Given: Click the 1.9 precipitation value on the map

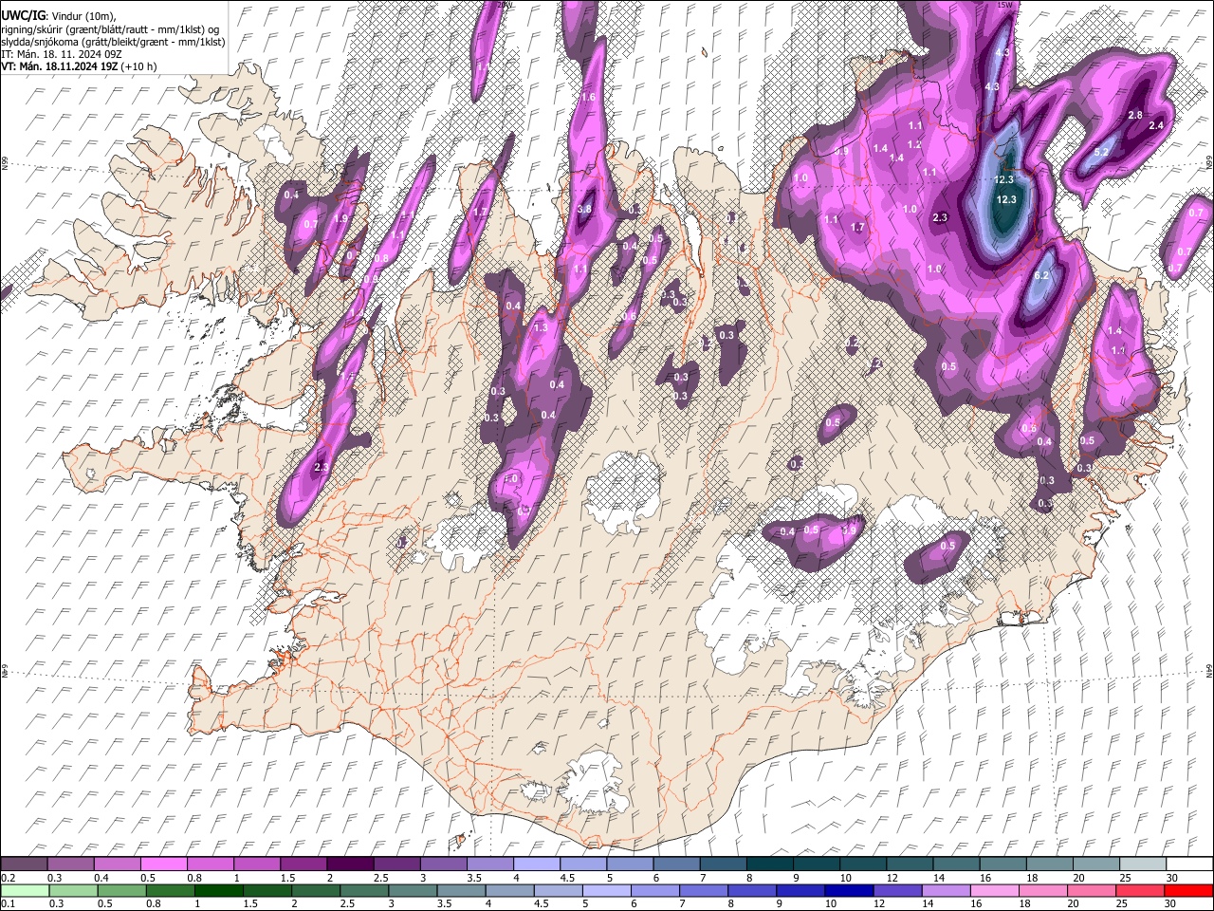Looking at the screenshot, I should click(x=340, y=218).
